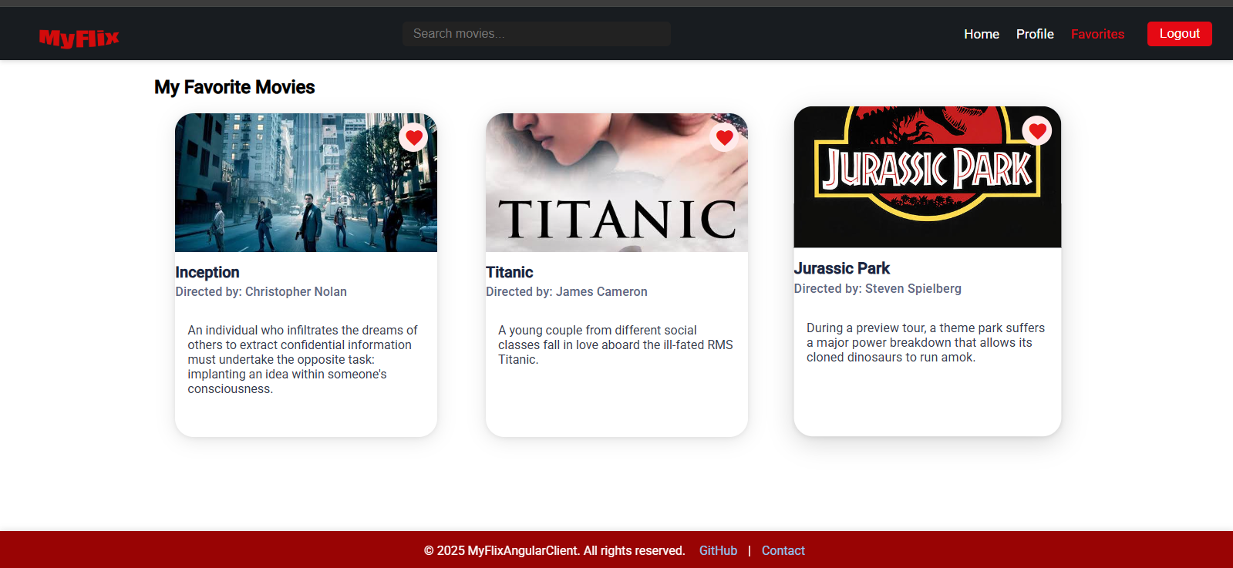Screen dimensions: 1233x568
Task: Open the Inception poster image
Action: click(306, 183)
